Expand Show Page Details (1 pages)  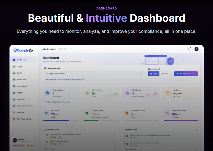click(x=57, y=102)
